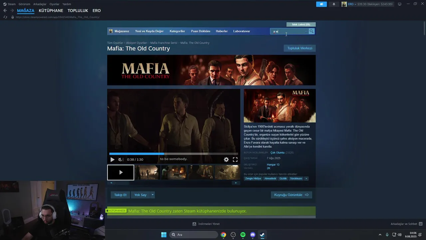
Task: Open the notifications bell in Steam header
Action: click(x=334, y=4)
